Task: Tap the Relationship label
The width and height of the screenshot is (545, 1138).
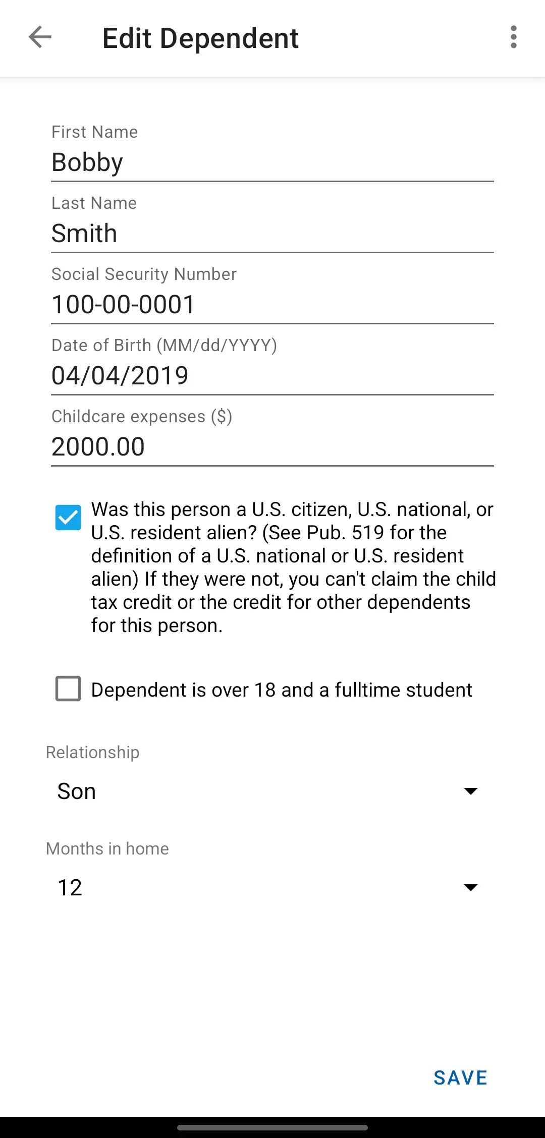Action: [93, 752]
